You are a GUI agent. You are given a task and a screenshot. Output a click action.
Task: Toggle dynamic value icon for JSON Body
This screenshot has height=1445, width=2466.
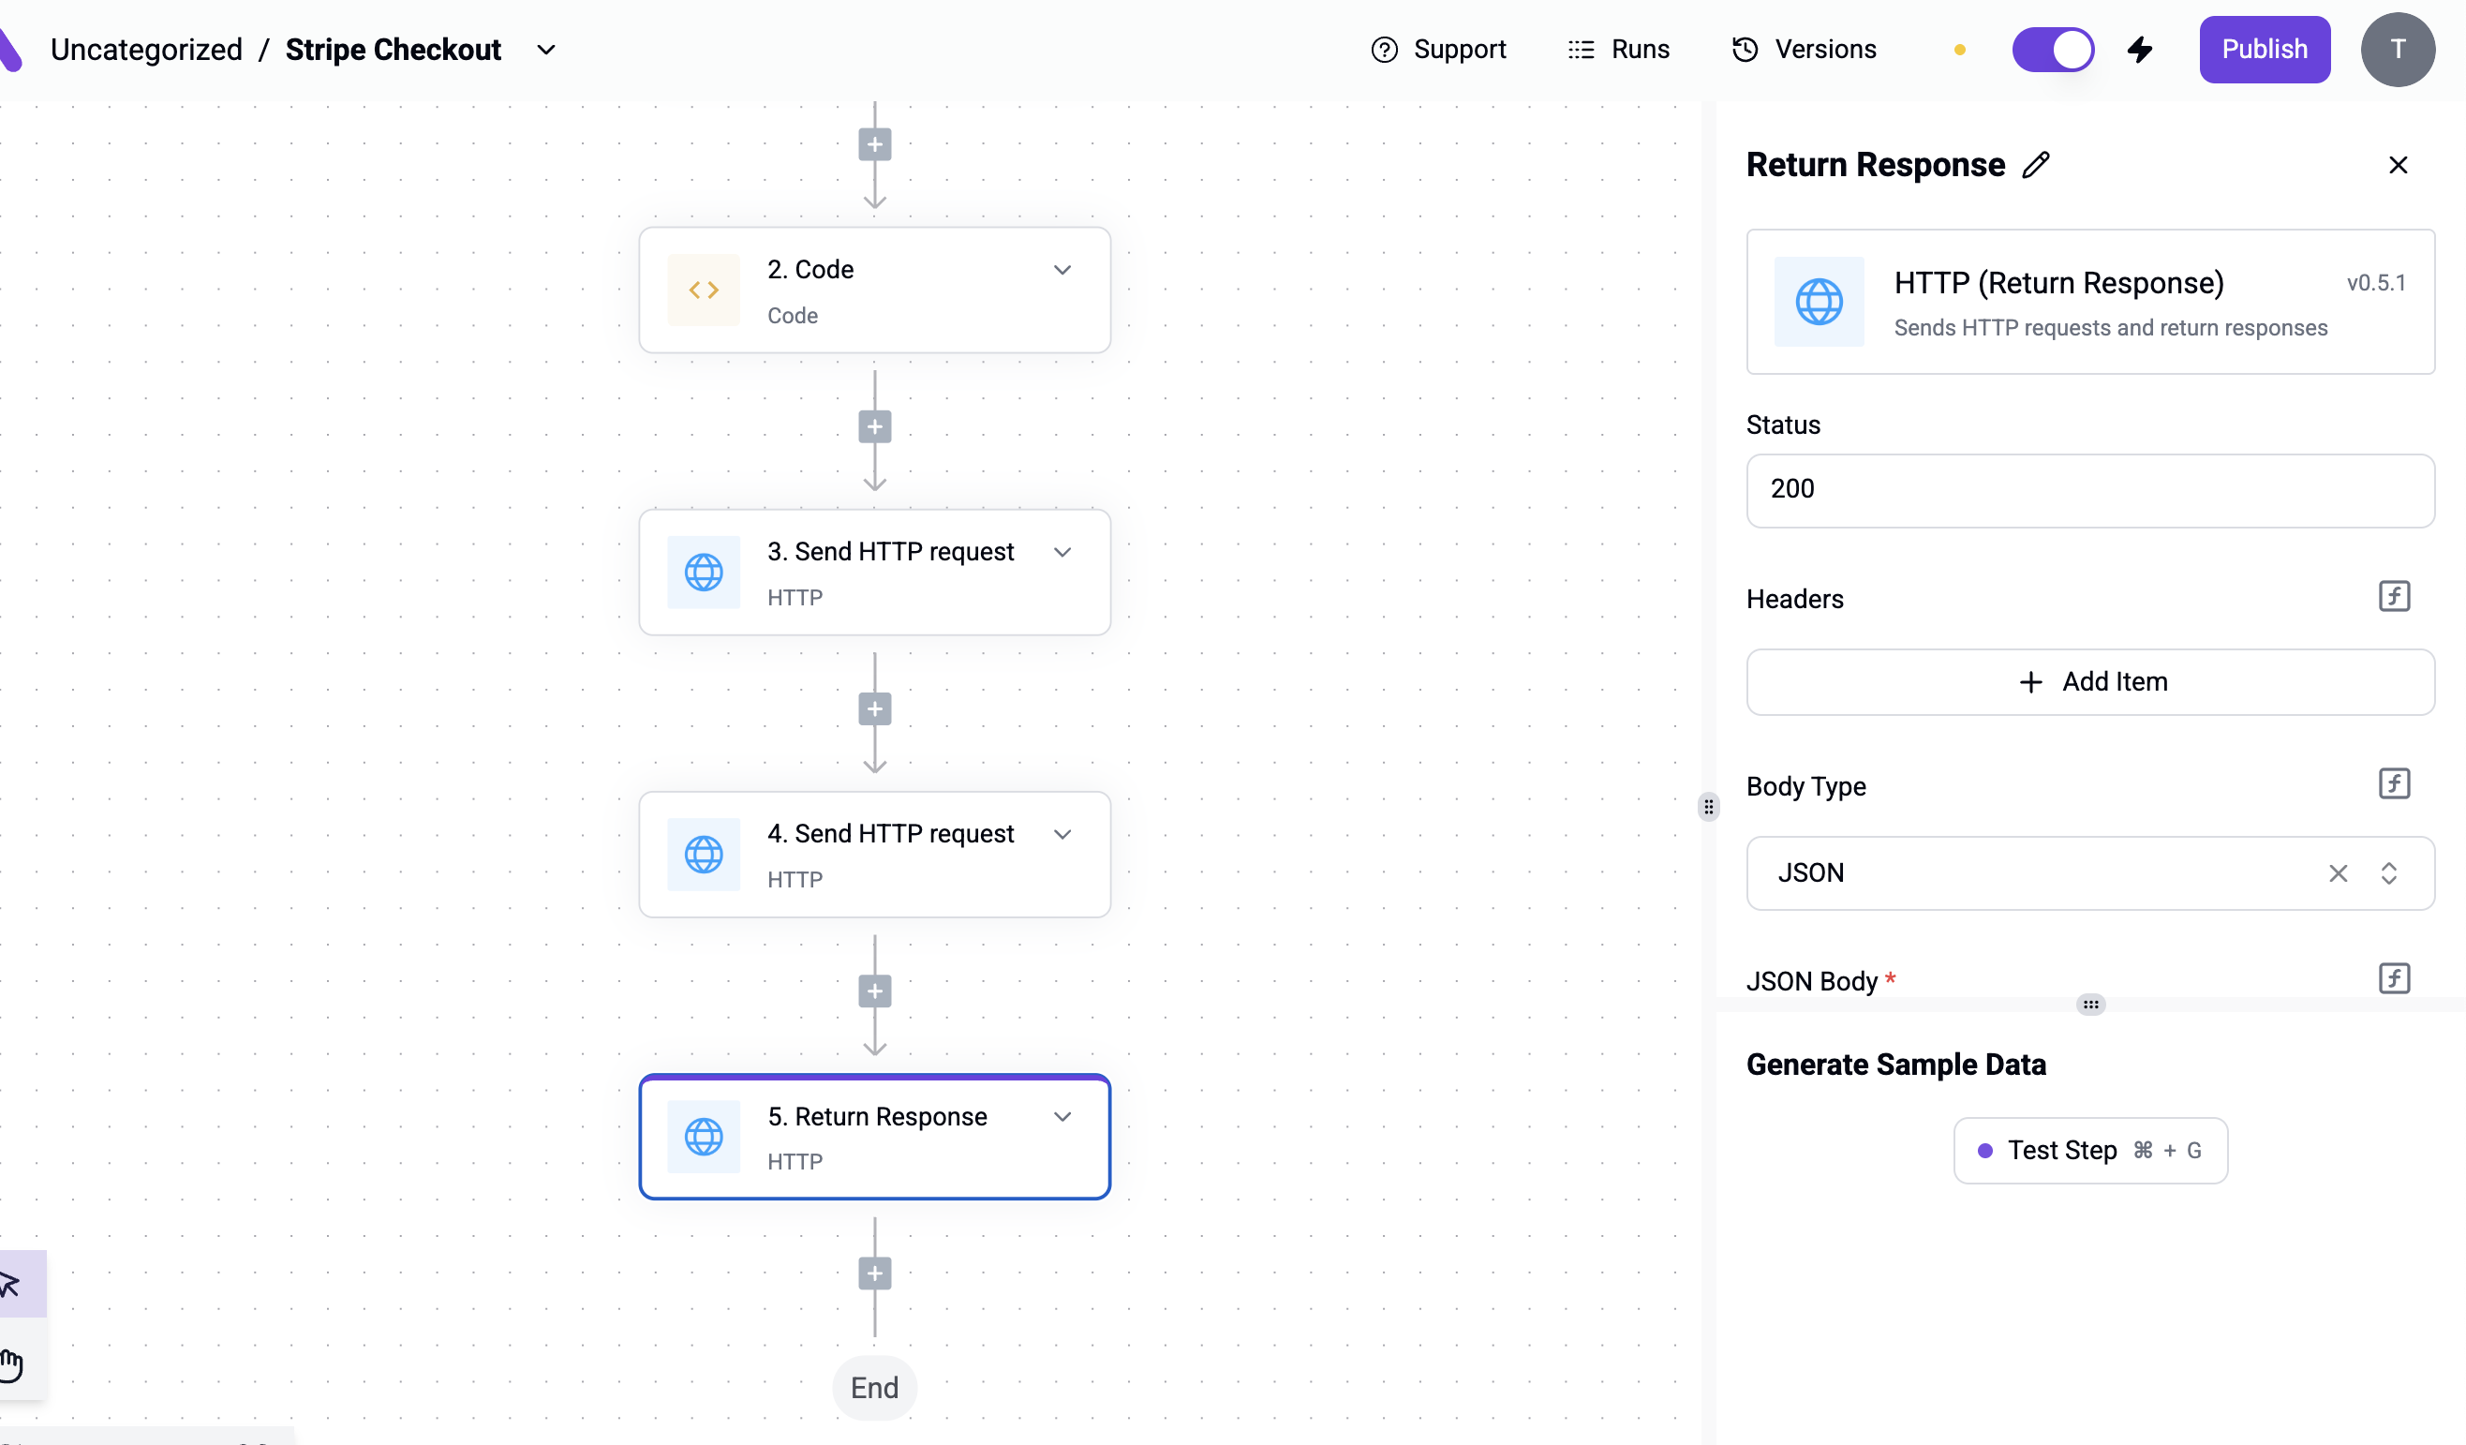click(2394, 978)
